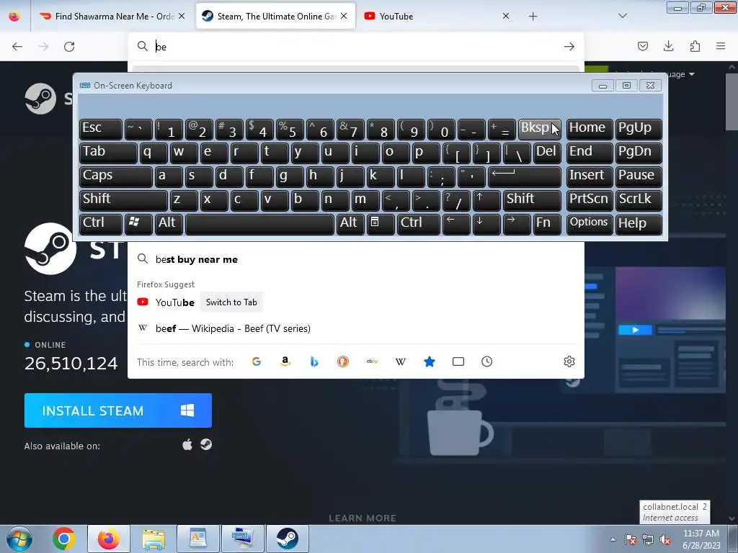Image resolution: width=738 pixels, height=553 pixels.
Task: Click the Del key on the keyboard
Action: pyautogui.click(x=547, y=153)
